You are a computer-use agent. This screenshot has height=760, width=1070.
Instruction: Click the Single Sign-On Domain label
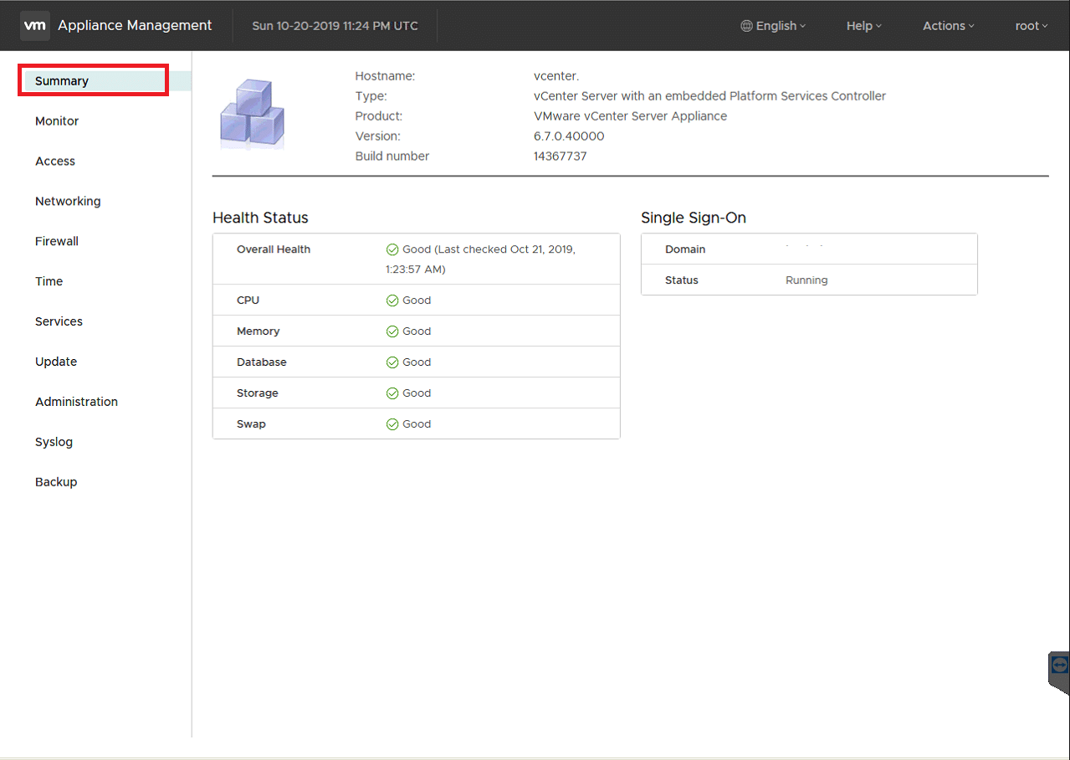(685, 249)
